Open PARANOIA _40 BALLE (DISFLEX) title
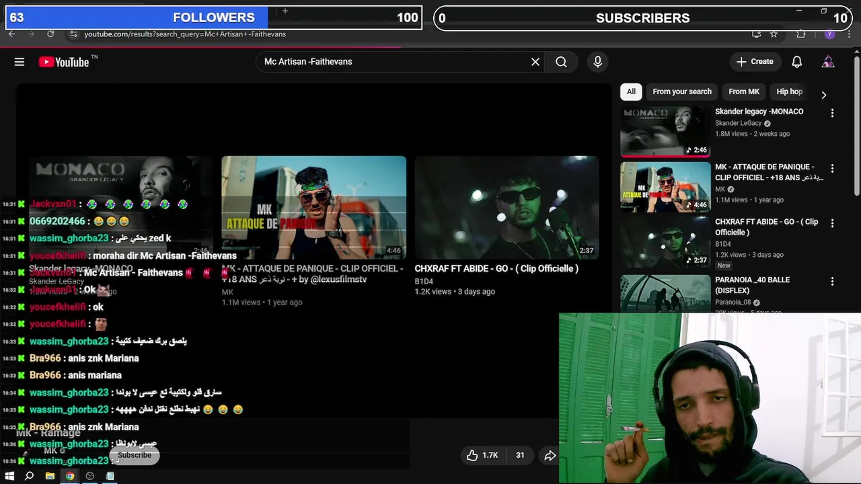Viewport: 861px width, 484px height. pyautogui.click(x=752, y=285)
